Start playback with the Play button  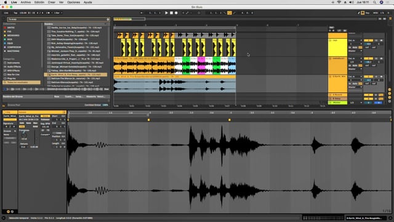click(x=166, y=13)
